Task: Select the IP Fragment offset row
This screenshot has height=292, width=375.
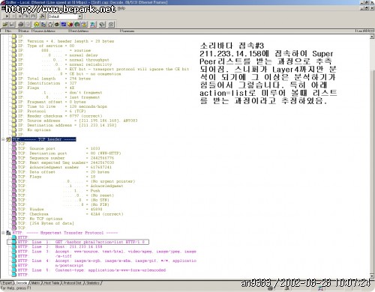Action: click(x=52, y=102)
